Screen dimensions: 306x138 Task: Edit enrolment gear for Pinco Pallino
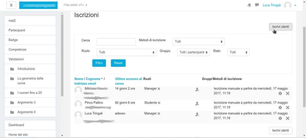point(280,108)
